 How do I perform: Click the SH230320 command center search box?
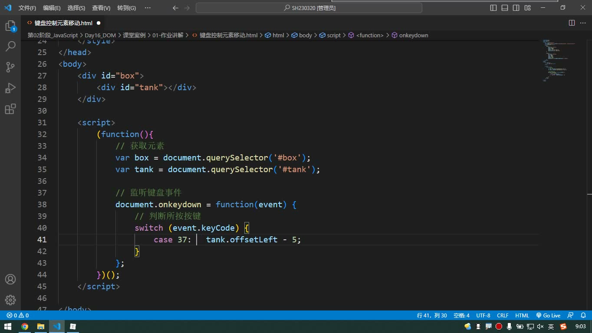[x=309, y=8]
